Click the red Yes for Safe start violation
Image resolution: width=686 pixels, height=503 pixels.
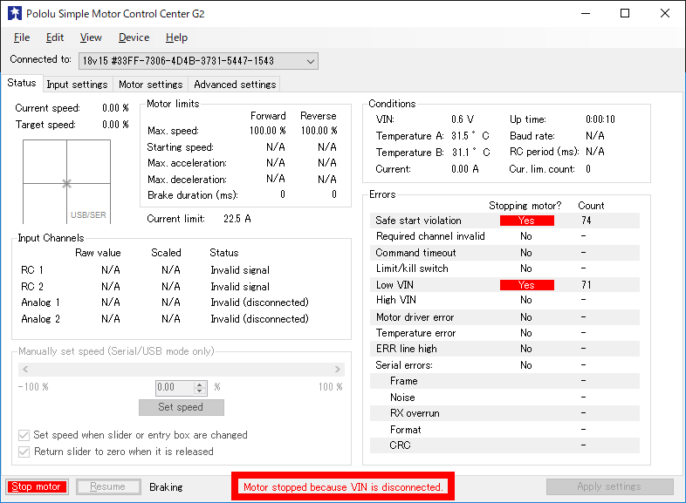coord(527,221)
